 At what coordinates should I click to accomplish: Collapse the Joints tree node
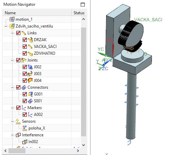click(12, 60)
